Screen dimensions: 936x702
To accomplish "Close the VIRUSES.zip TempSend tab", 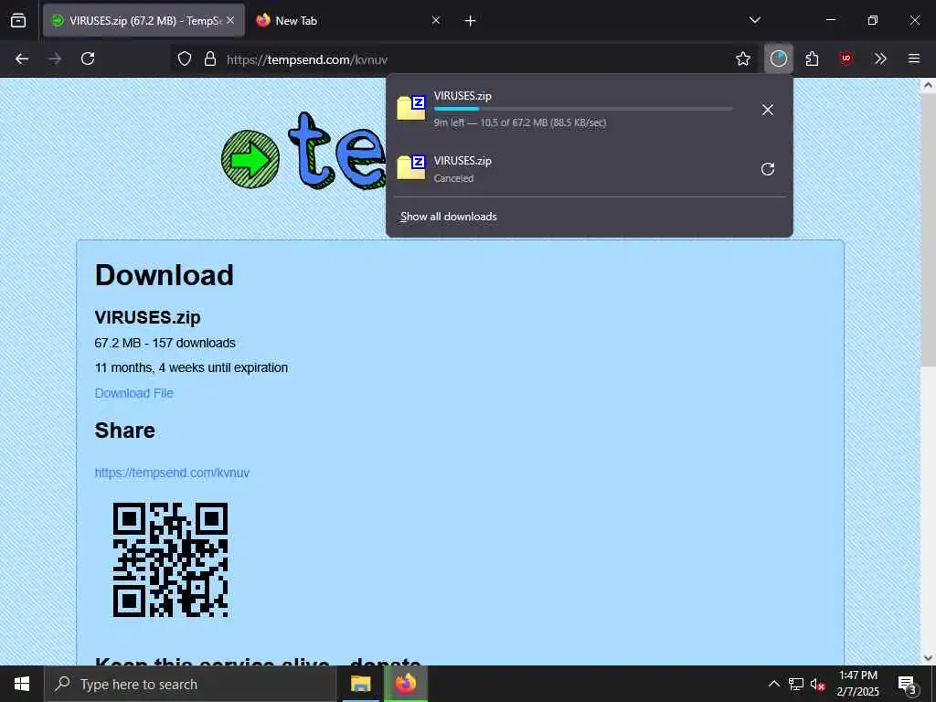I will click(x=230, y=21).
